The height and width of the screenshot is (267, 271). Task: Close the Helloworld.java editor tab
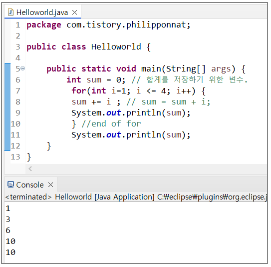pyautogui.click(x=75, y=12)
